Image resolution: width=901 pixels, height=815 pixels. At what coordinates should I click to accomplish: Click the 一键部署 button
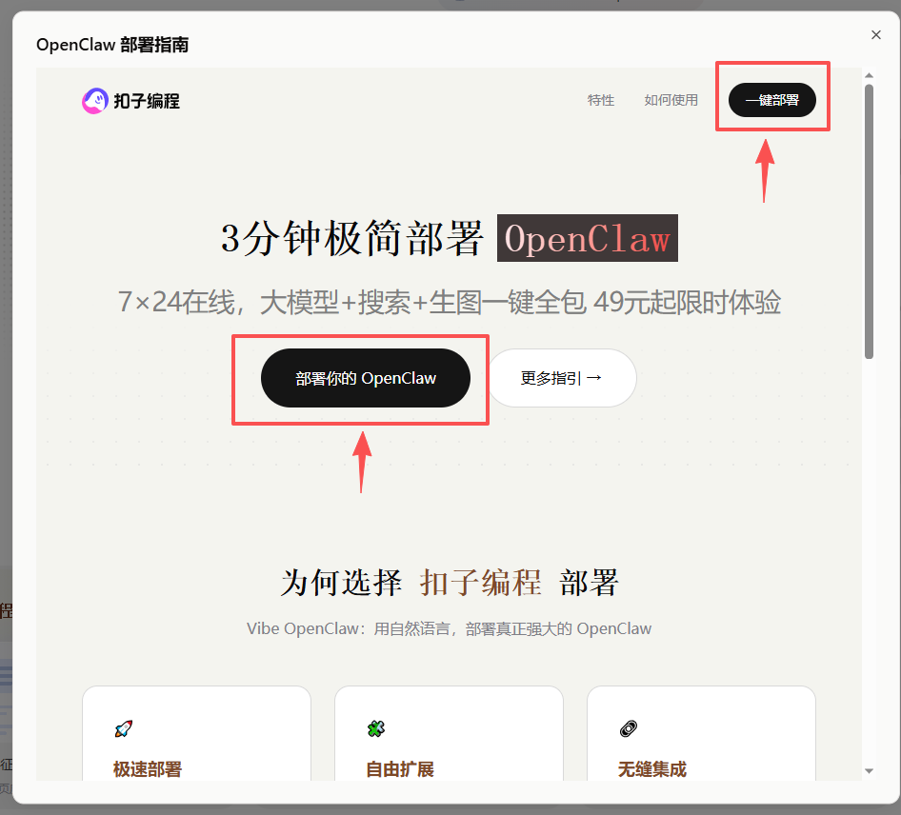771,100
